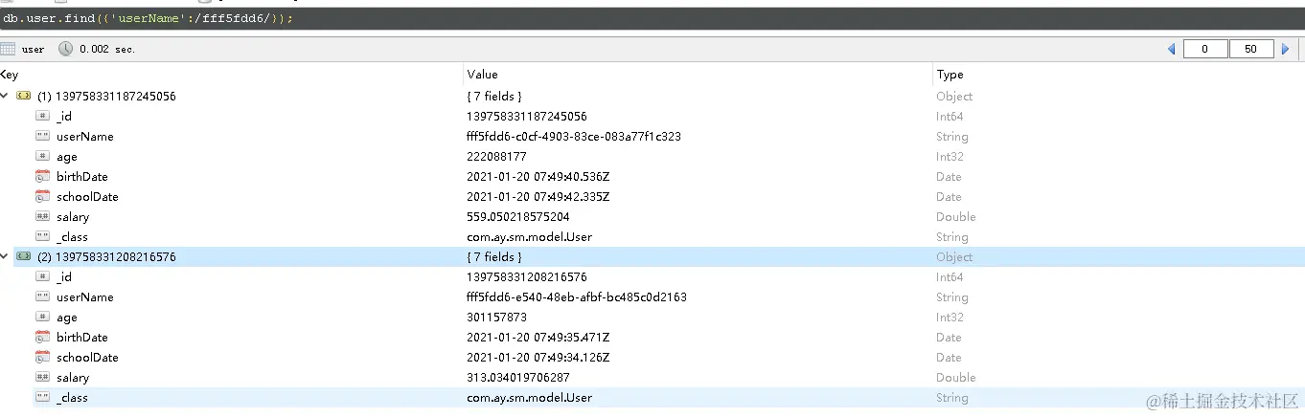Image resolution: width=1305 pixels, height=417 pixels.
Task: Click double icon for salary 559.050218575204
Action: (42, 216)
